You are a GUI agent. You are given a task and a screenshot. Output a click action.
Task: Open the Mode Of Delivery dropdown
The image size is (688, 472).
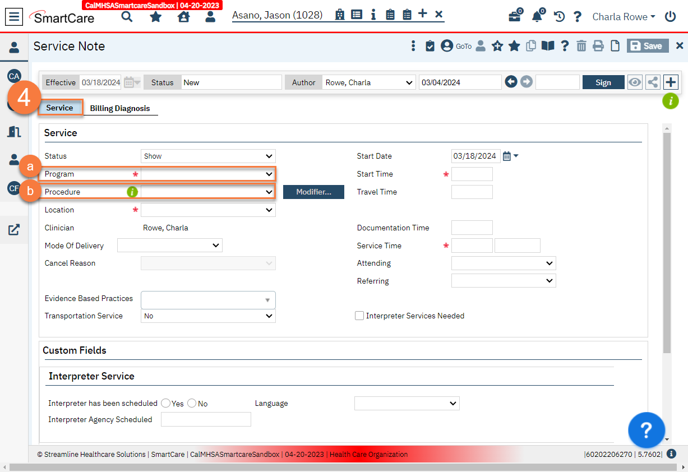click(x=170, y=246)
